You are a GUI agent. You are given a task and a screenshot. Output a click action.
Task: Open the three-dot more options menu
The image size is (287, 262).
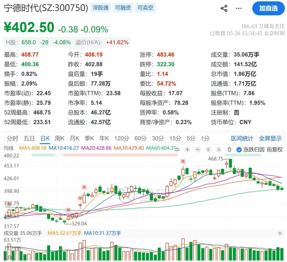pyautogui.click(x=239, y=8)
